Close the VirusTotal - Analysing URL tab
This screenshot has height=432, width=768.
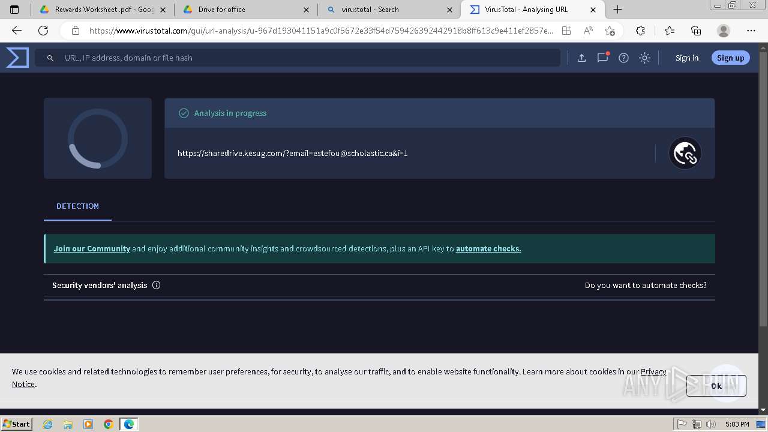(x=593, y=10)
